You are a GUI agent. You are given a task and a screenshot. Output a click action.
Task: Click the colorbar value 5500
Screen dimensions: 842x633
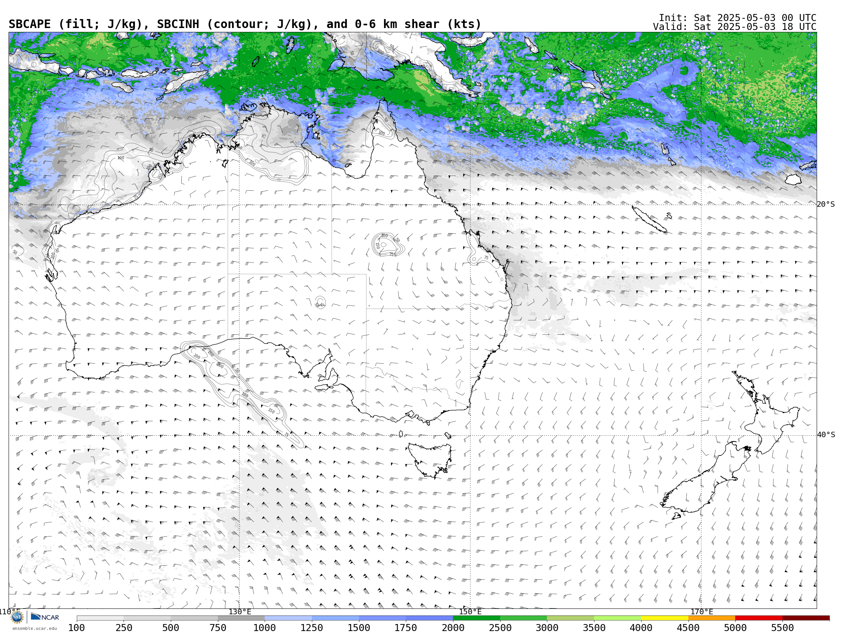(782, 628)
